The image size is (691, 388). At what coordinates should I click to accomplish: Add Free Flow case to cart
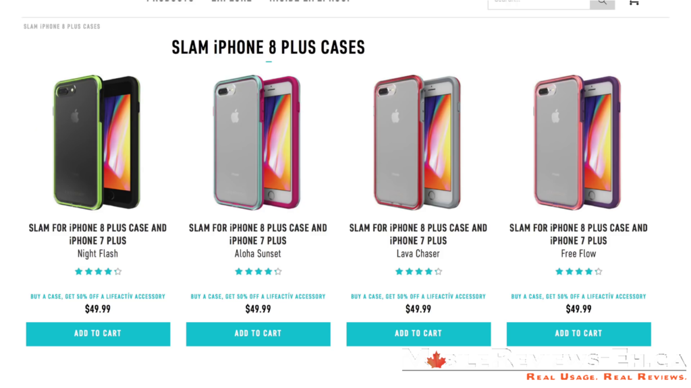[578, 334]
